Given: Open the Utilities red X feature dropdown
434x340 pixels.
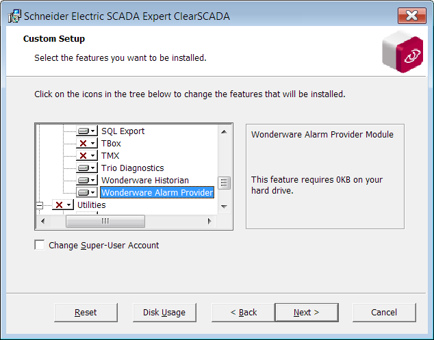Looking at the screenshot, I should [x=63, y=205].
